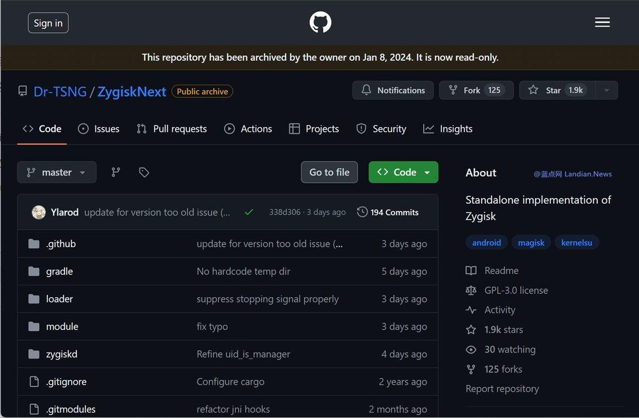Open the loader folder
The height and width of the screenshot is (418, 639).
[x=60, y=299]
